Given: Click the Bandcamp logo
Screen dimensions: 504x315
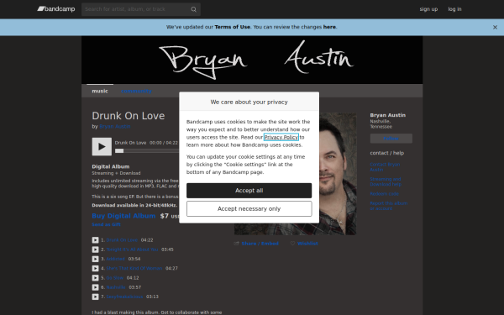Looking at the screenshot, I should [56, 9].
